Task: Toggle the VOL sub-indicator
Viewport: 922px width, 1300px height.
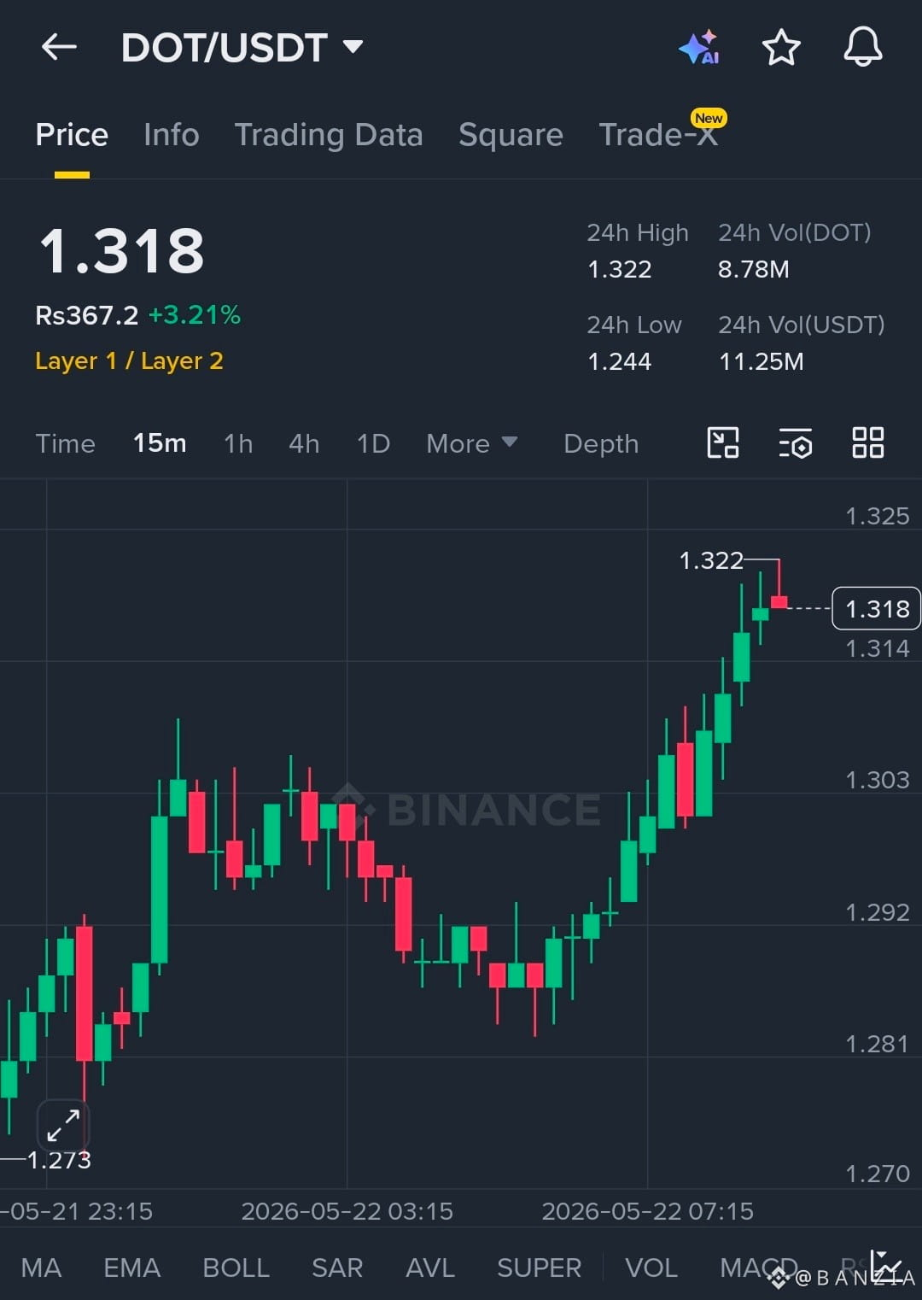Action: tap(651, 1268)
